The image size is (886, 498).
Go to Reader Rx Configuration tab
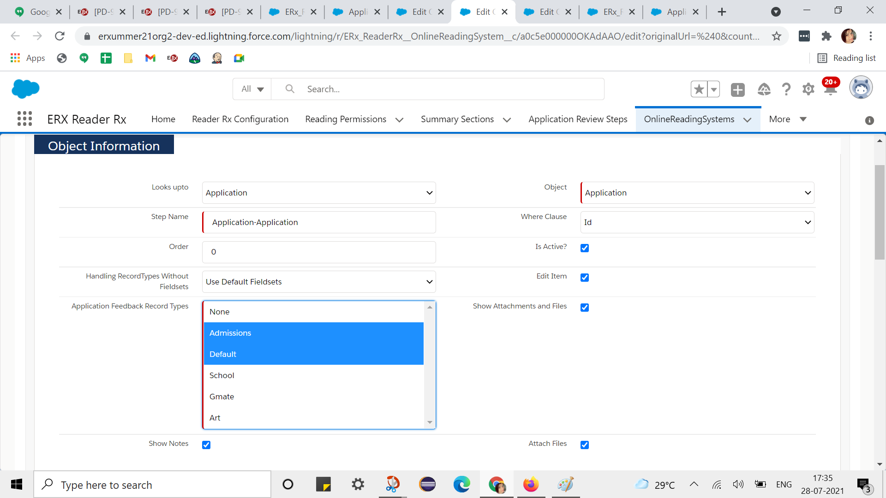(x=240, y=119)
